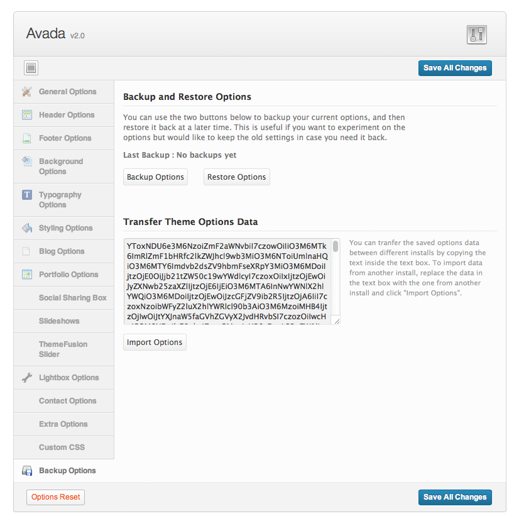Switch to the Social Sharing Box section
This screenshot has width=519, height=526.
pyautogui.click(x=72, y=298)
